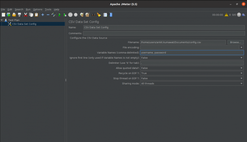Click the 0/0 thread count text
This screenshot has height=142, width=247.
click(x=234, y=15)
